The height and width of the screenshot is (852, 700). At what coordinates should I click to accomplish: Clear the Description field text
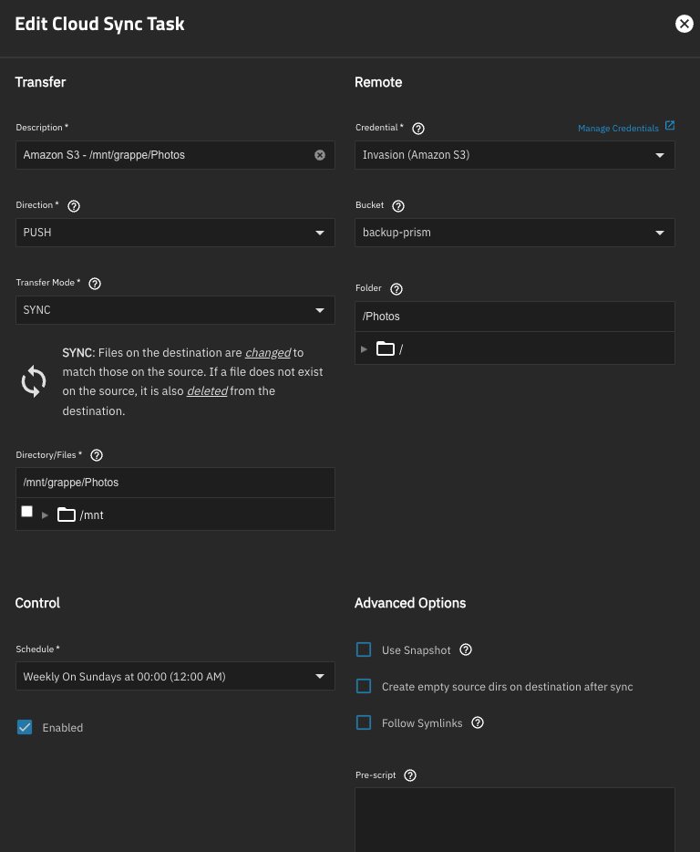point(320,154)
